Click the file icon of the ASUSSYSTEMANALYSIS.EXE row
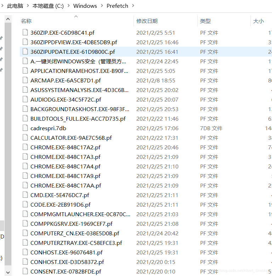The width and height of the screenshot is (272, 276). click(x=25, y=90)
